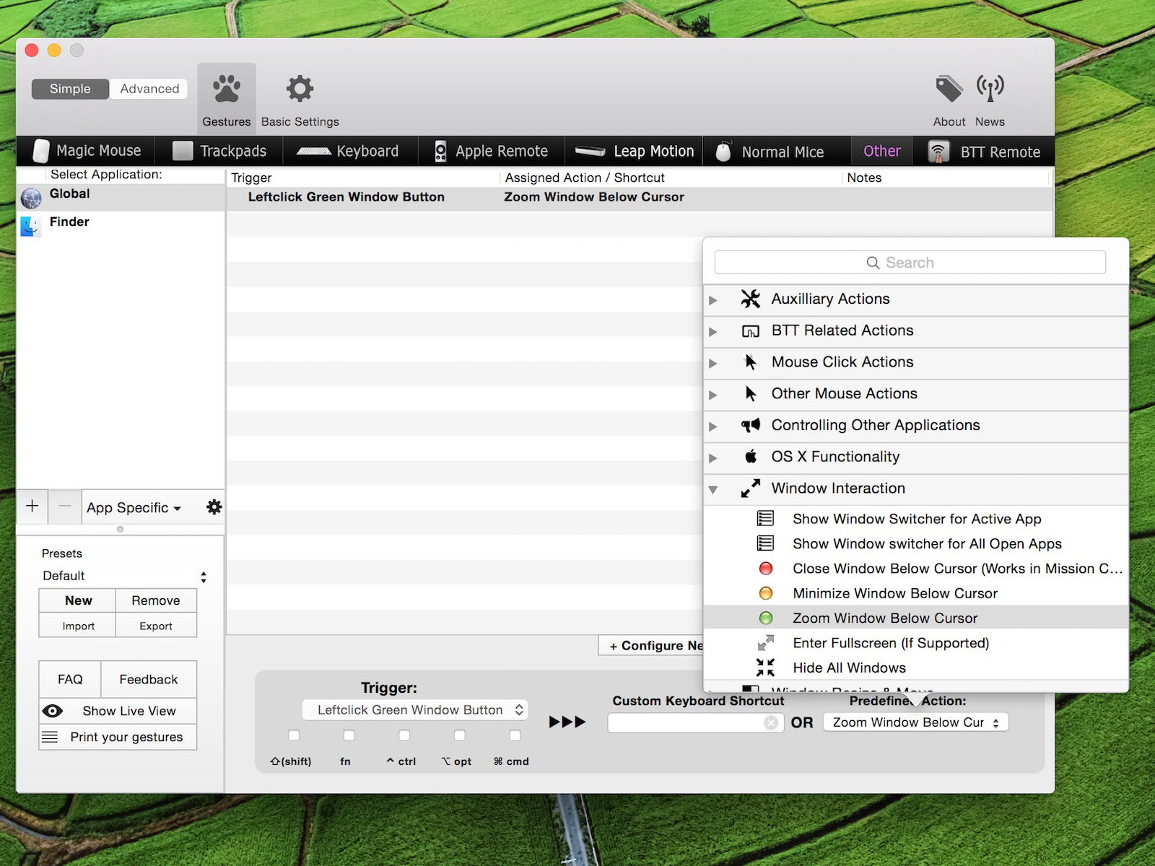The image size is (1155, 866).
Task: Toggle the shift modifier checkbox
Action: [x=293, y=735]
